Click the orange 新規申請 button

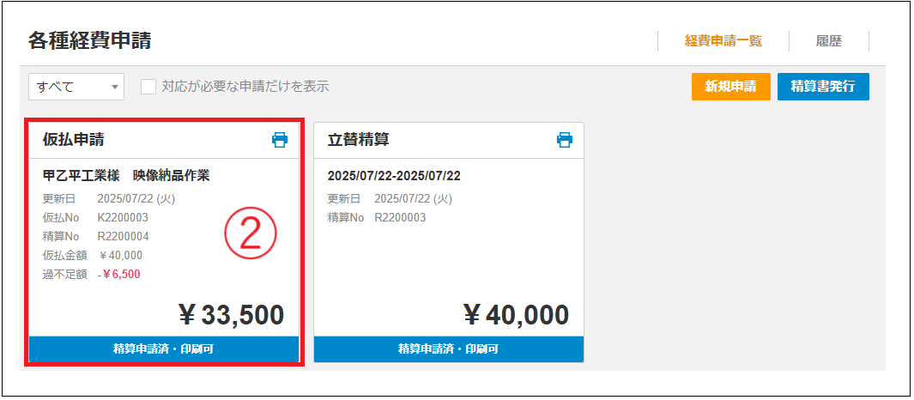click(731, 87)
